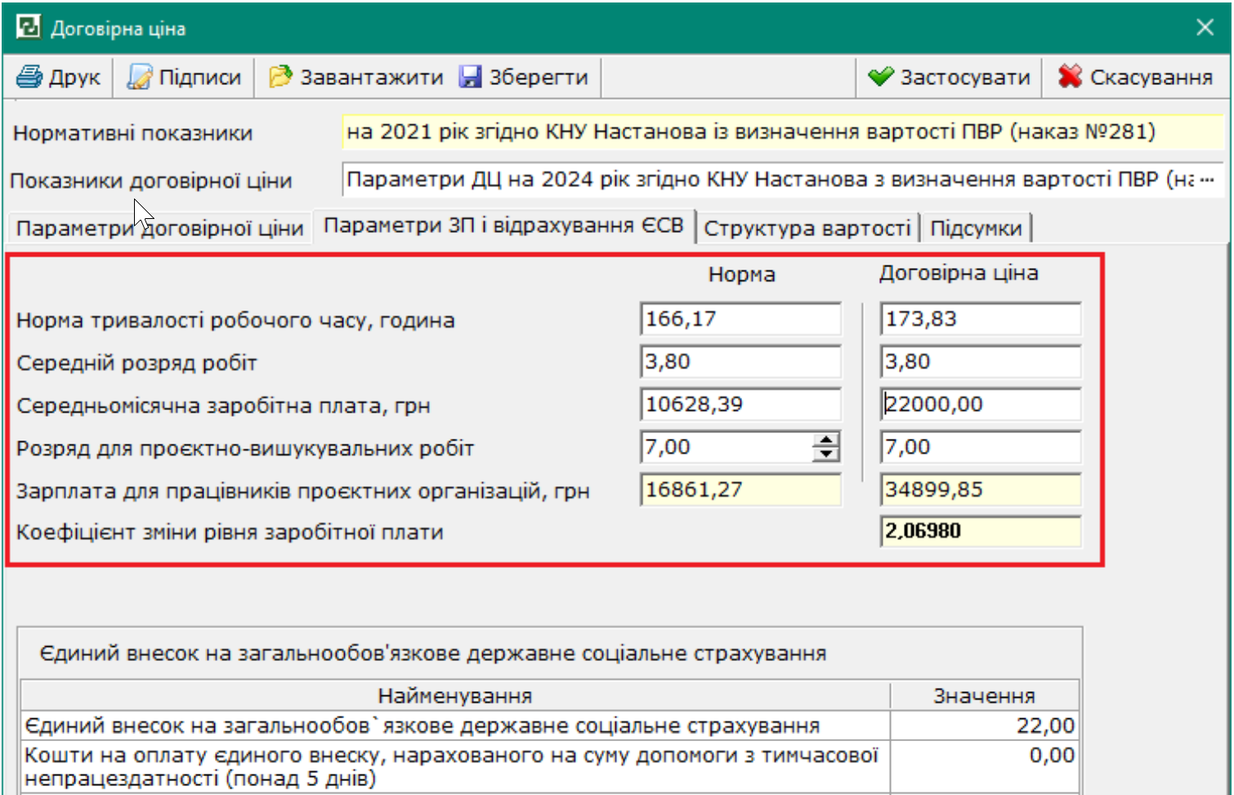Decrease norm розряд with spinner down arrow

point(826,454)
